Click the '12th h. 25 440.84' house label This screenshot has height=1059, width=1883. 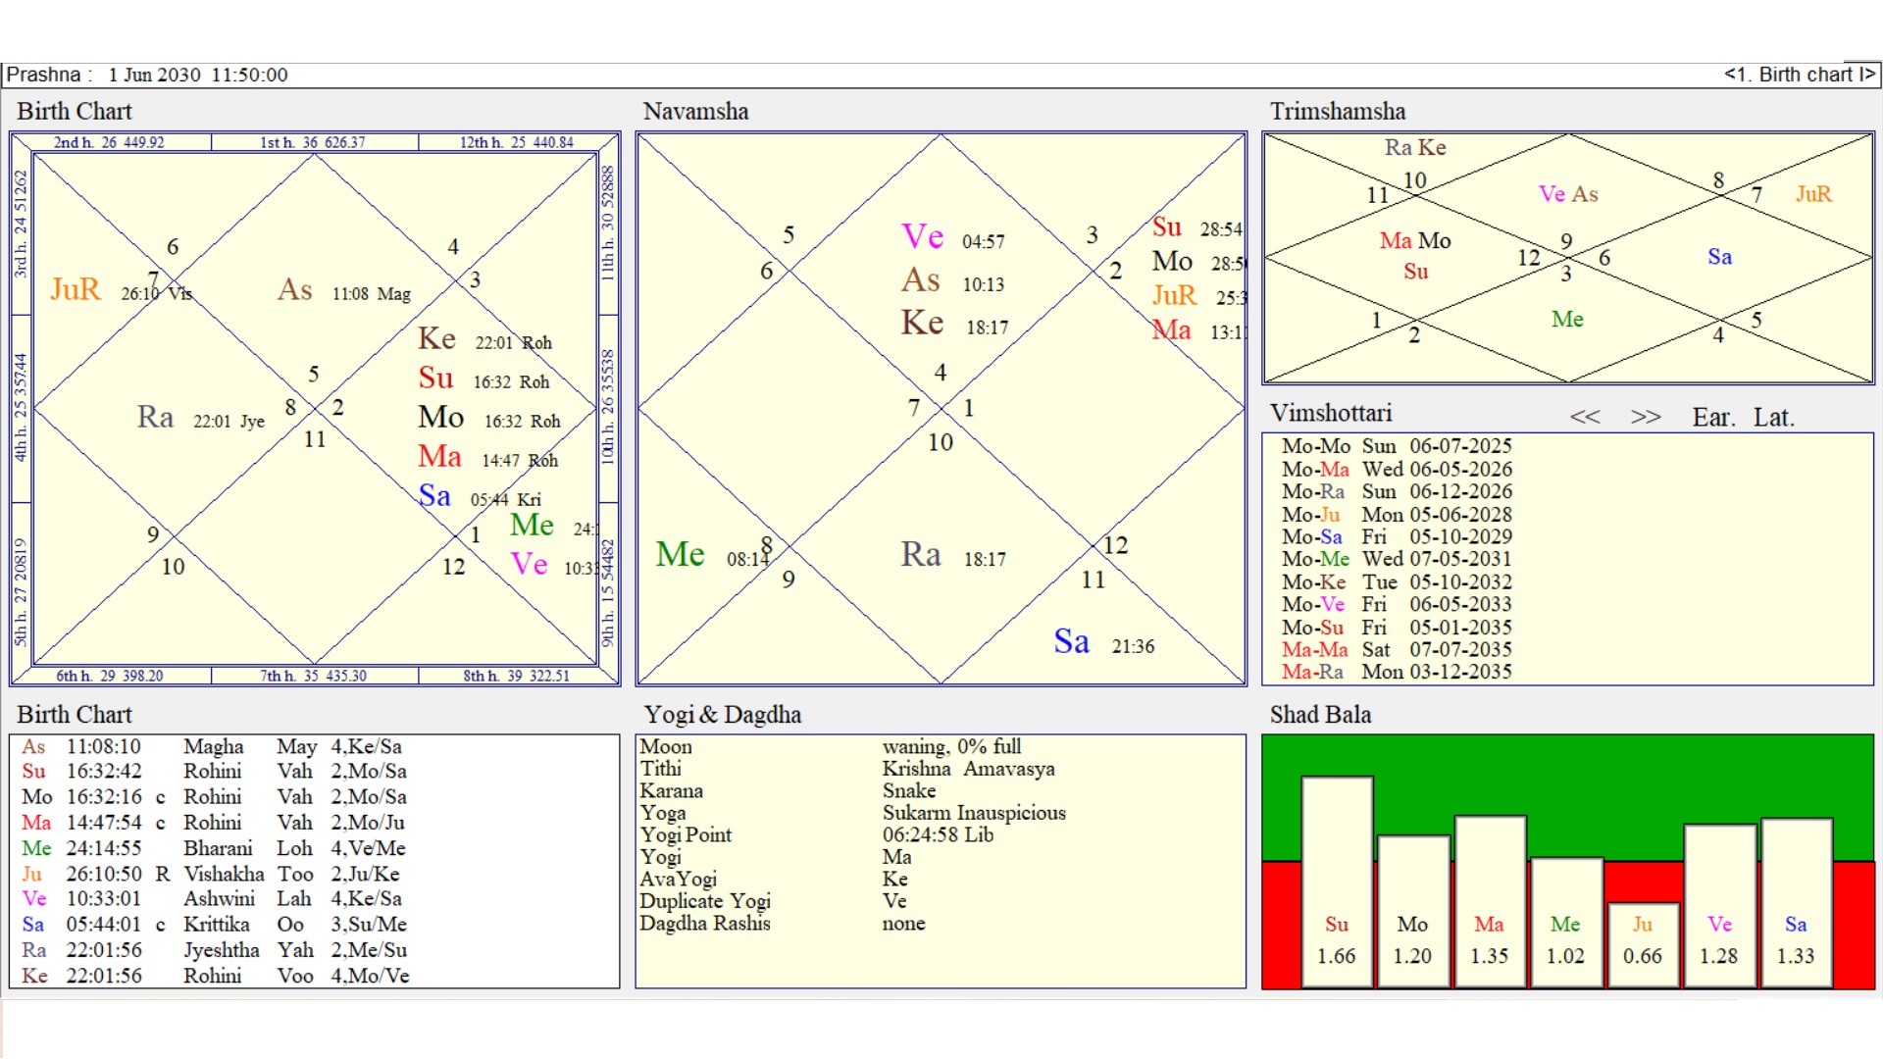click(x=517, y=142)
